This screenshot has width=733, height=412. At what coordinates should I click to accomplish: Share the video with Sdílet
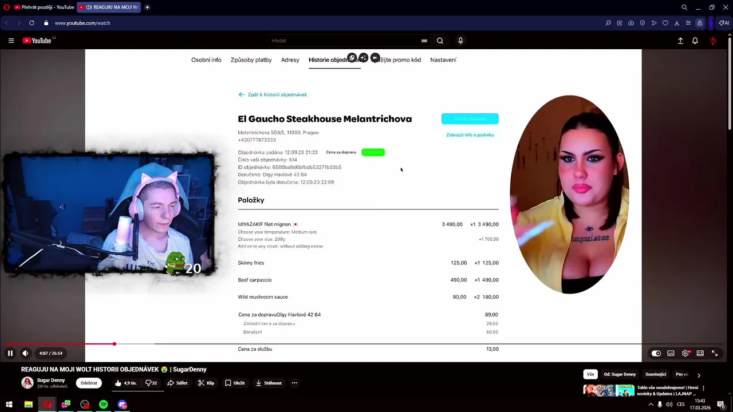pos(178,383)
